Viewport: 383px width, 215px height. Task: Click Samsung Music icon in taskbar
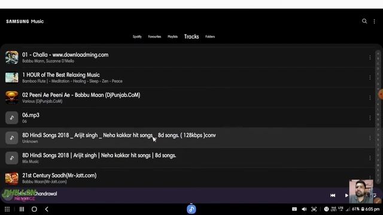191,209
